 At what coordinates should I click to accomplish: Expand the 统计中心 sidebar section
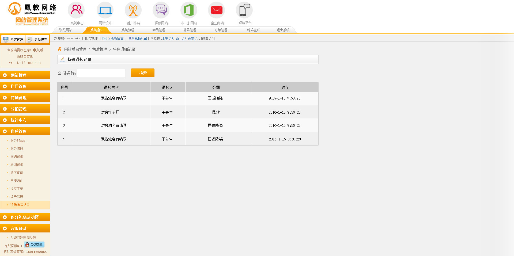(x=25, y=120)
